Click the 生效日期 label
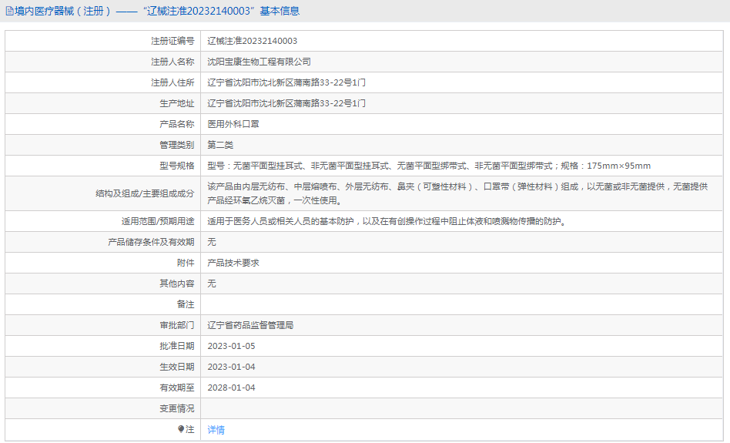 tap(176, 367)
